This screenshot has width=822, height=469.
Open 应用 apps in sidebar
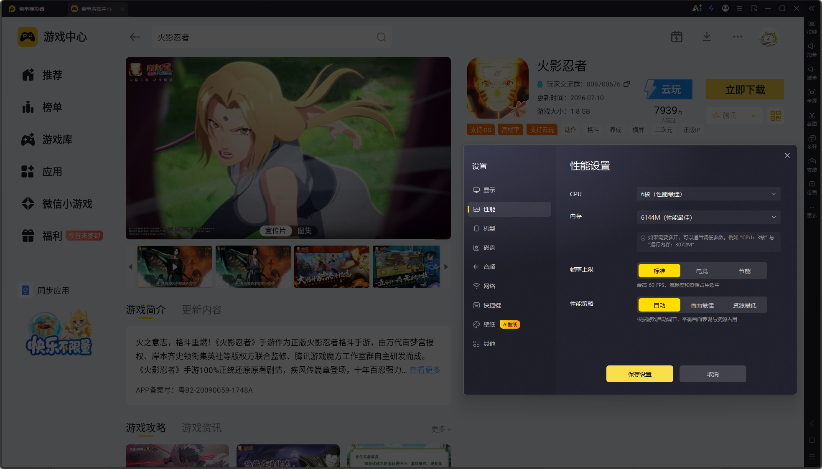click(42, 172)
